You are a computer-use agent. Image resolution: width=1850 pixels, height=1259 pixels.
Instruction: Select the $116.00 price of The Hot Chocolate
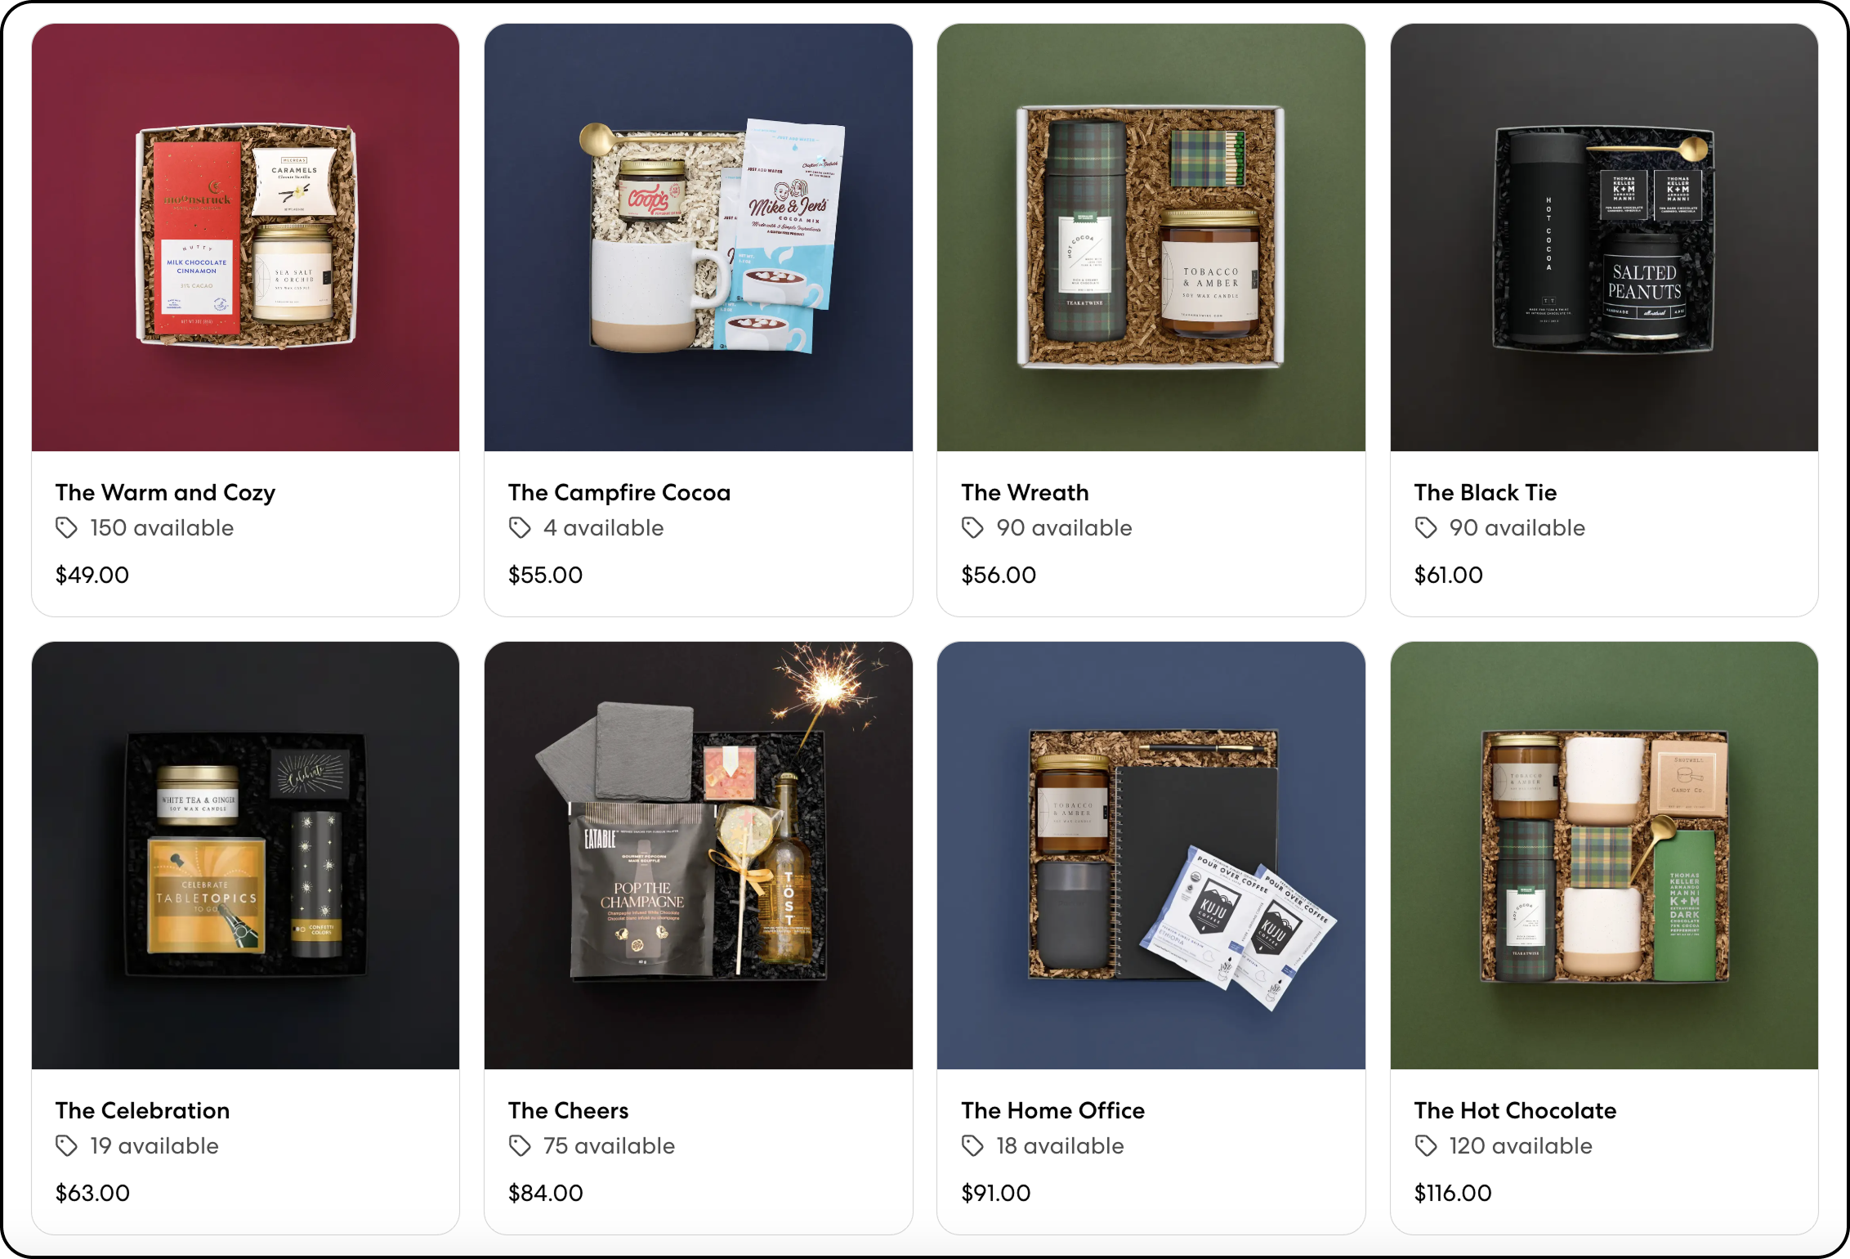tap(1453, 1193)
